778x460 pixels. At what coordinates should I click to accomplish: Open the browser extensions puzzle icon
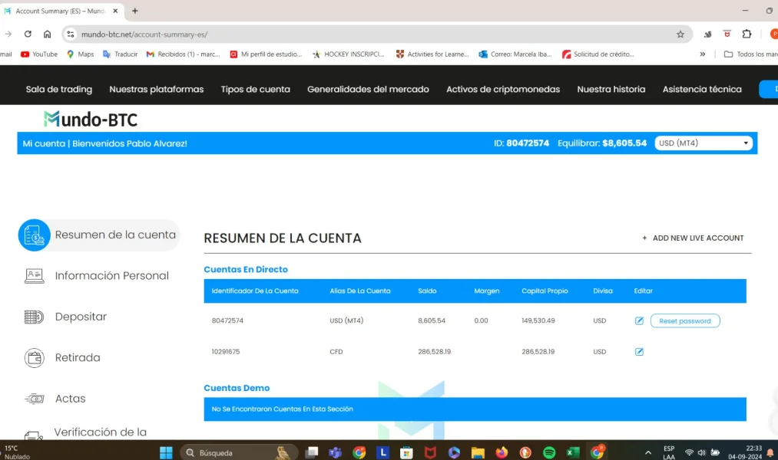[746, 34]
